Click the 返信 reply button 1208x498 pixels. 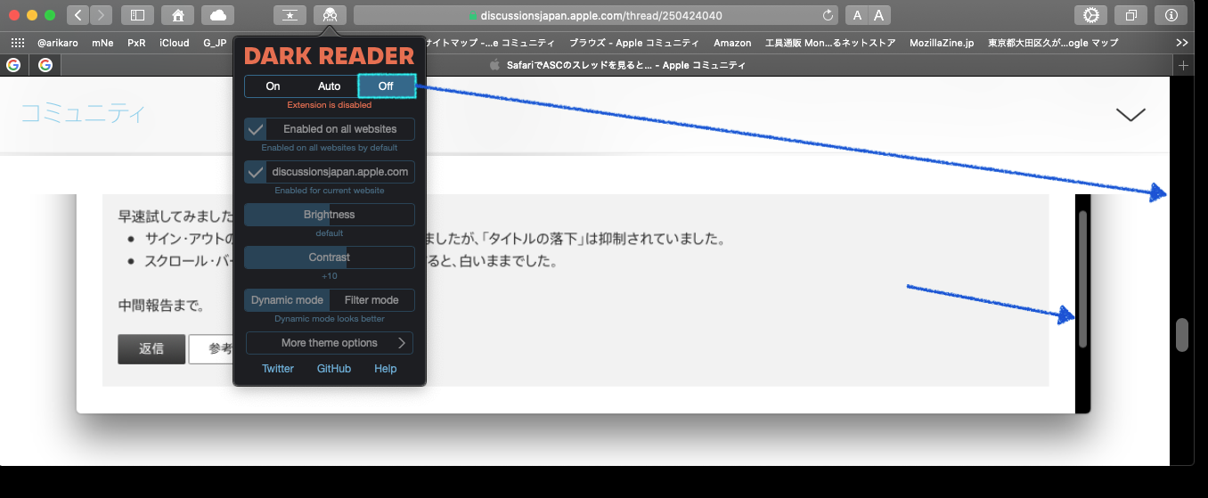click(x=151, y=349)
